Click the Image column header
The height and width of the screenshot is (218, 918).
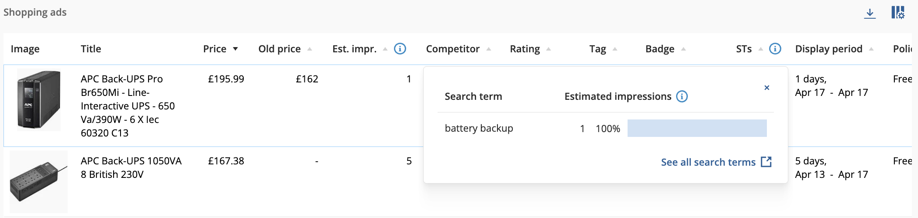25,49
